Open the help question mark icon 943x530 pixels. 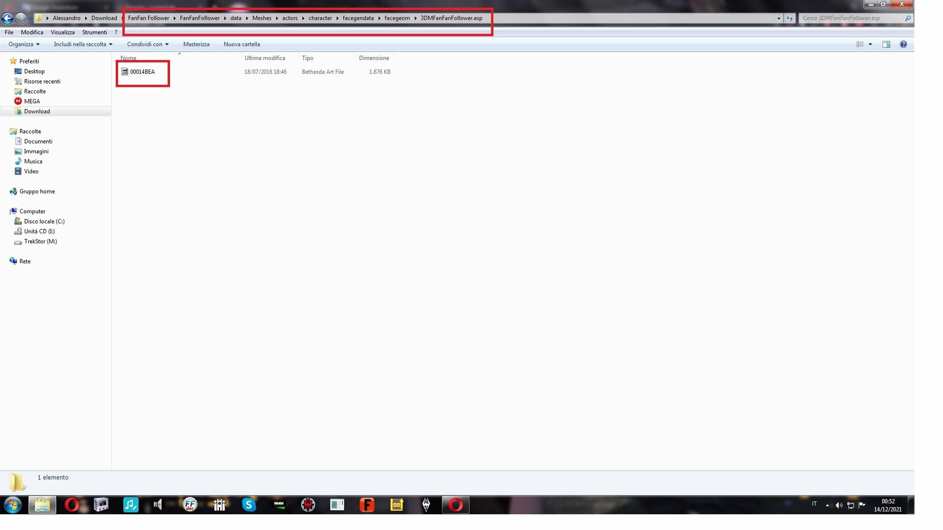tap(903, 44)
